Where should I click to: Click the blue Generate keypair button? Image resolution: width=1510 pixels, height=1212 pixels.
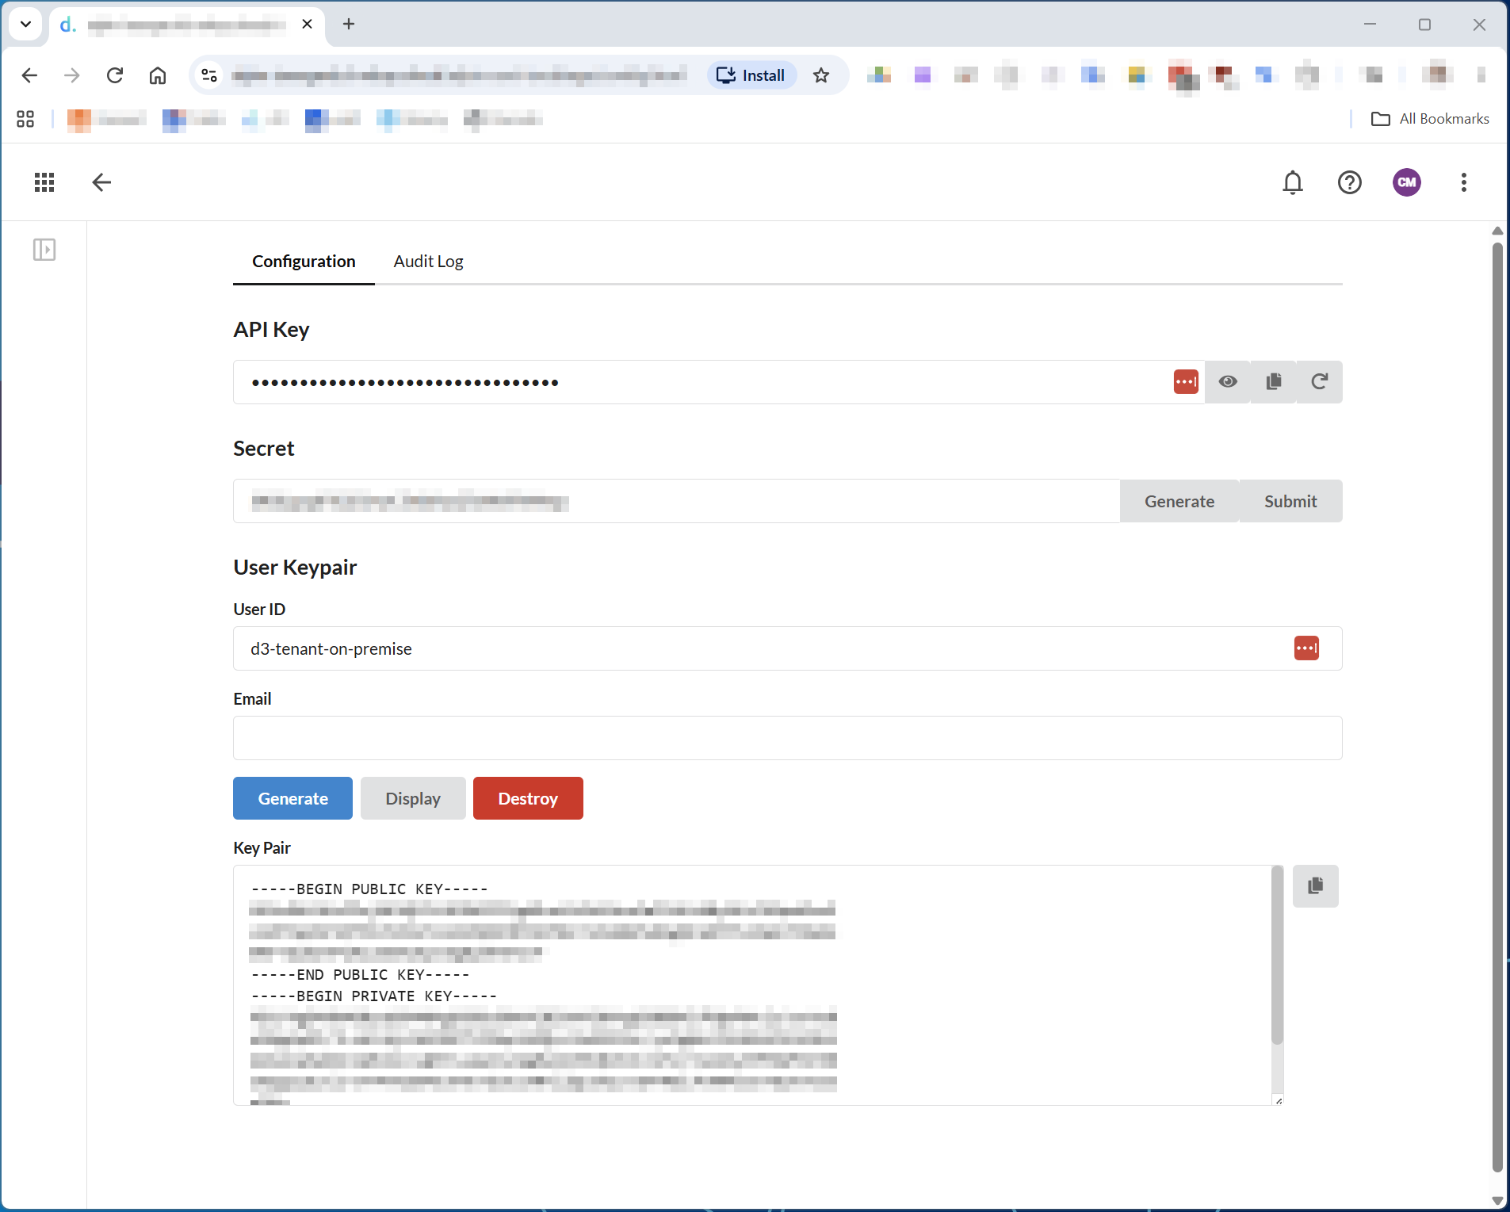(292, 798)
